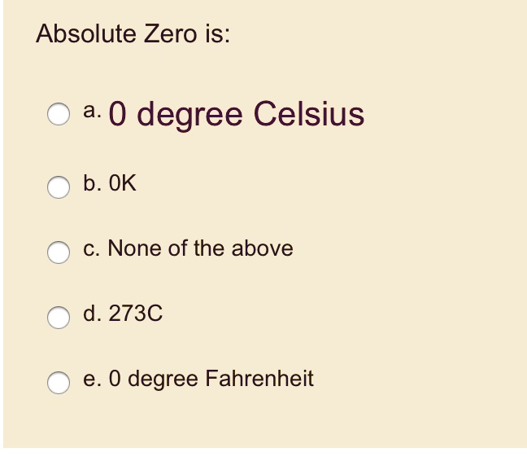Mark the 273C radio button
This screenshot has width=527, height=461.
57,317
